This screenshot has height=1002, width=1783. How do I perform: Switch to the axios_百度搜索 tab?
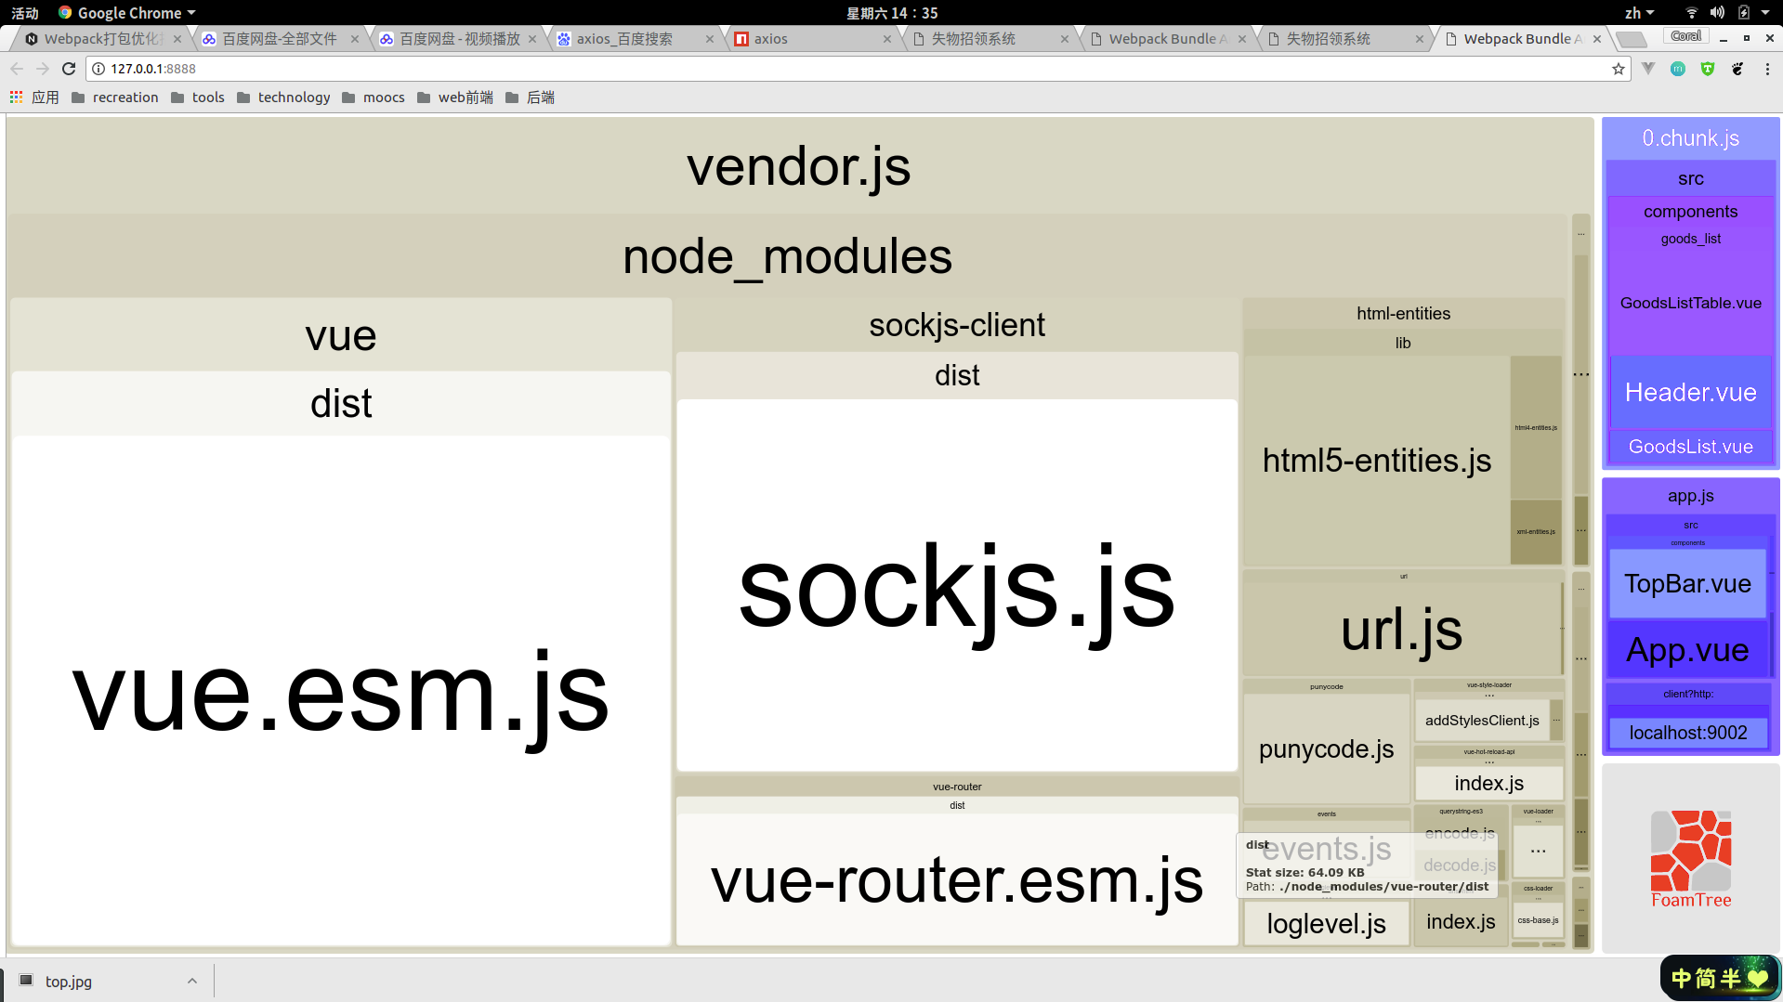pos(624,39)
